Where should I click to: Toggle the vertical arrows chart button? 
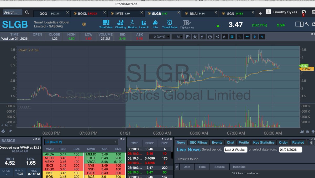pyautogui.click(x=254, y=37)
